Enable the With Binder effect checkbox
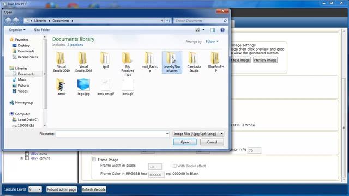349x196 pixels. tap(174, 166)
